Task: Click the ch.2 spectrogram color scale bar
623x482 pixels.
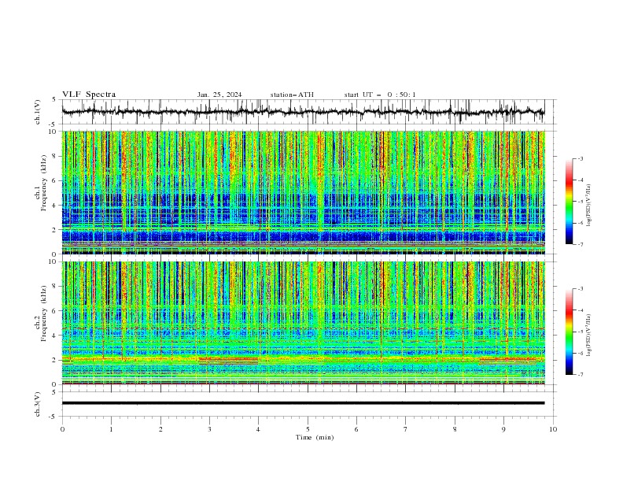Action: pyautogui.click(x=569, y=332)
